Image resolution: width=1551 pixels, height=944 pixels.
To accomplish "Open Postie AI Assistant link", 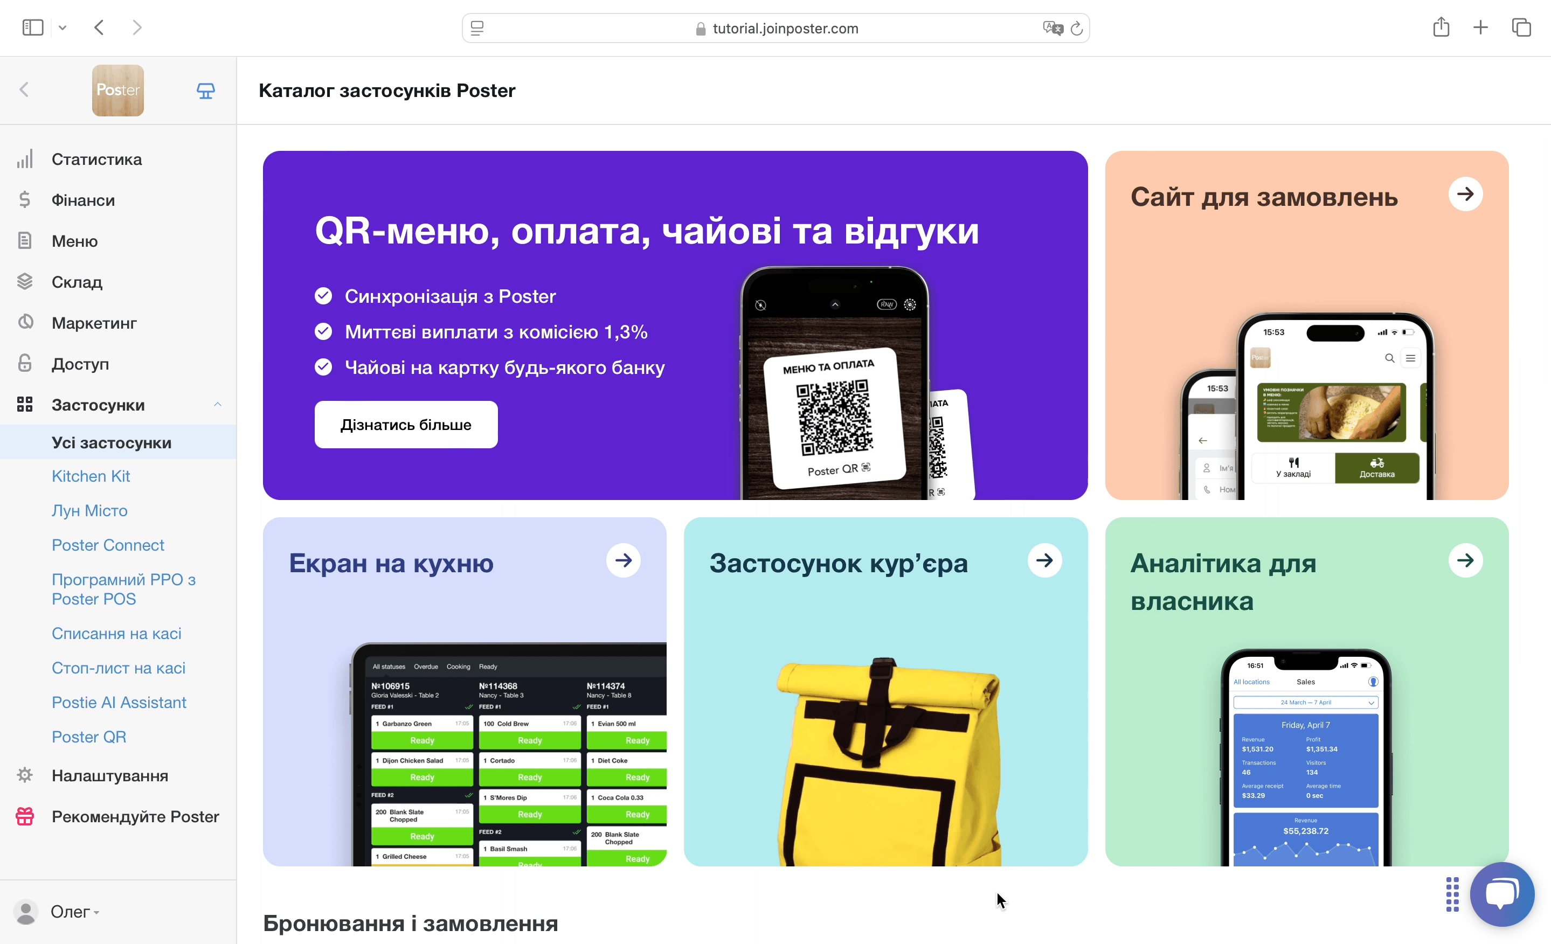I will (119, 702).
